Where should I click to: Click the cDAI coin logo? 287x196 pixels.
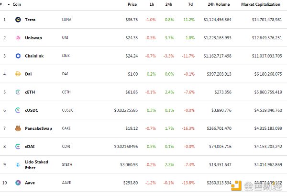[x=18, y=146]
